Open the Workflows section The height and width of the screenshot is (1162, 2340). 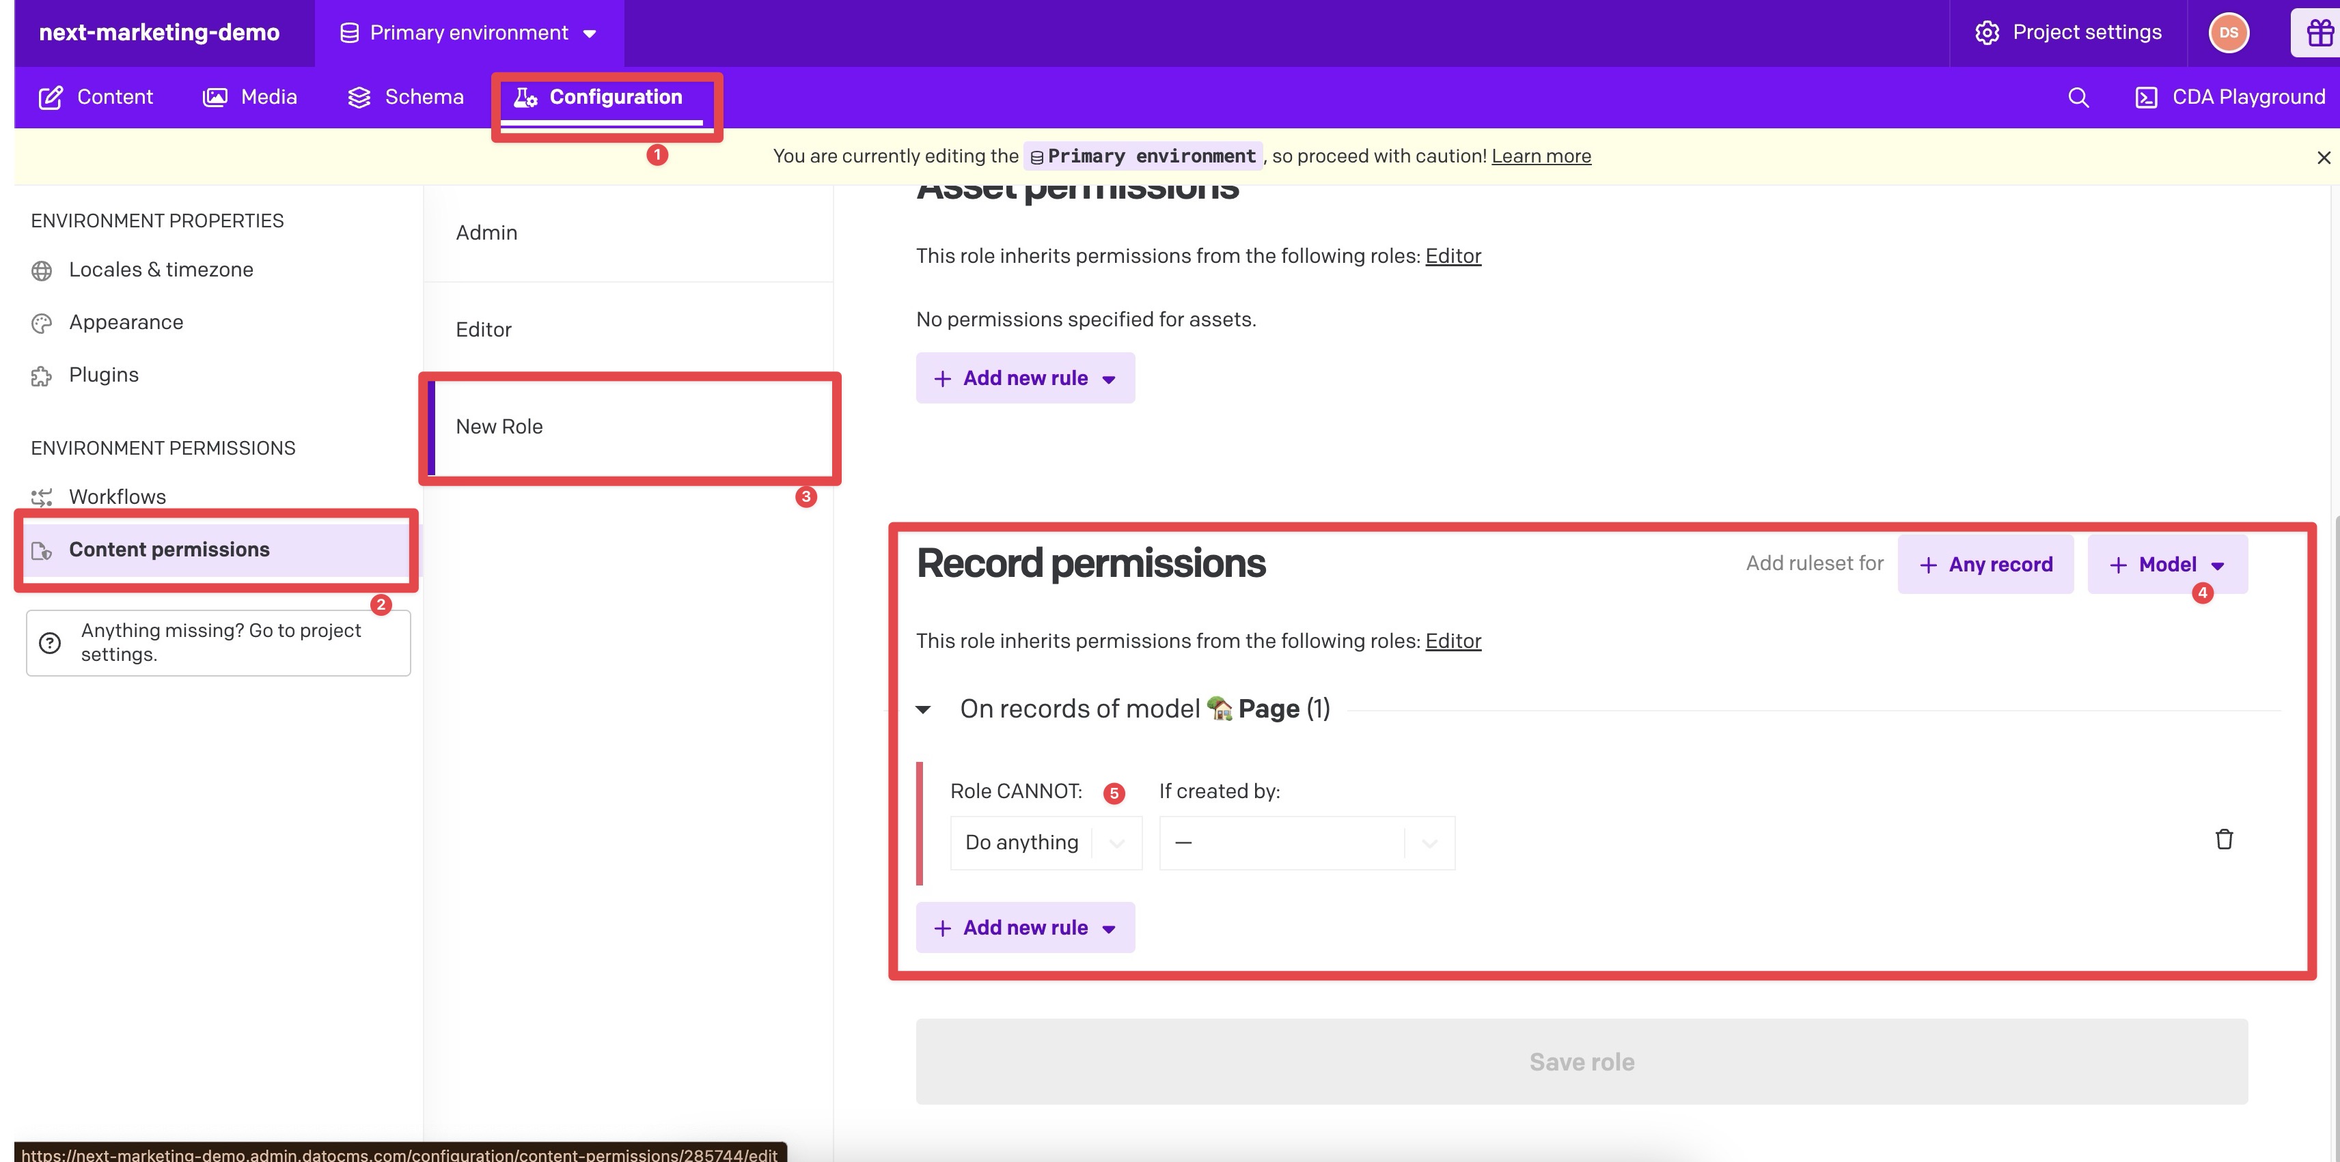[x=118, y=496]
